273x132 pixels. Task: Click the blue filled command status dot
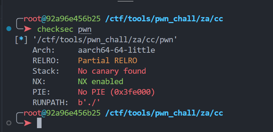pyautogui.click(x=9, y=29)
